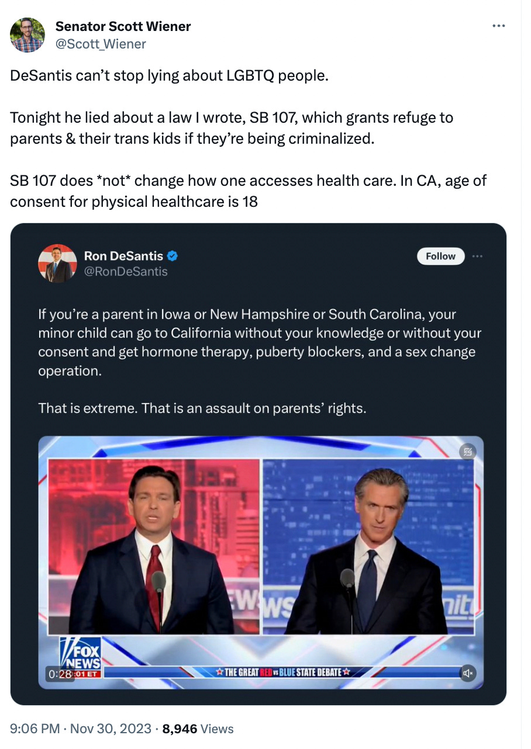Screen dimensions: 531x749
Task: Click the blue verified badge
Action: 173,255
